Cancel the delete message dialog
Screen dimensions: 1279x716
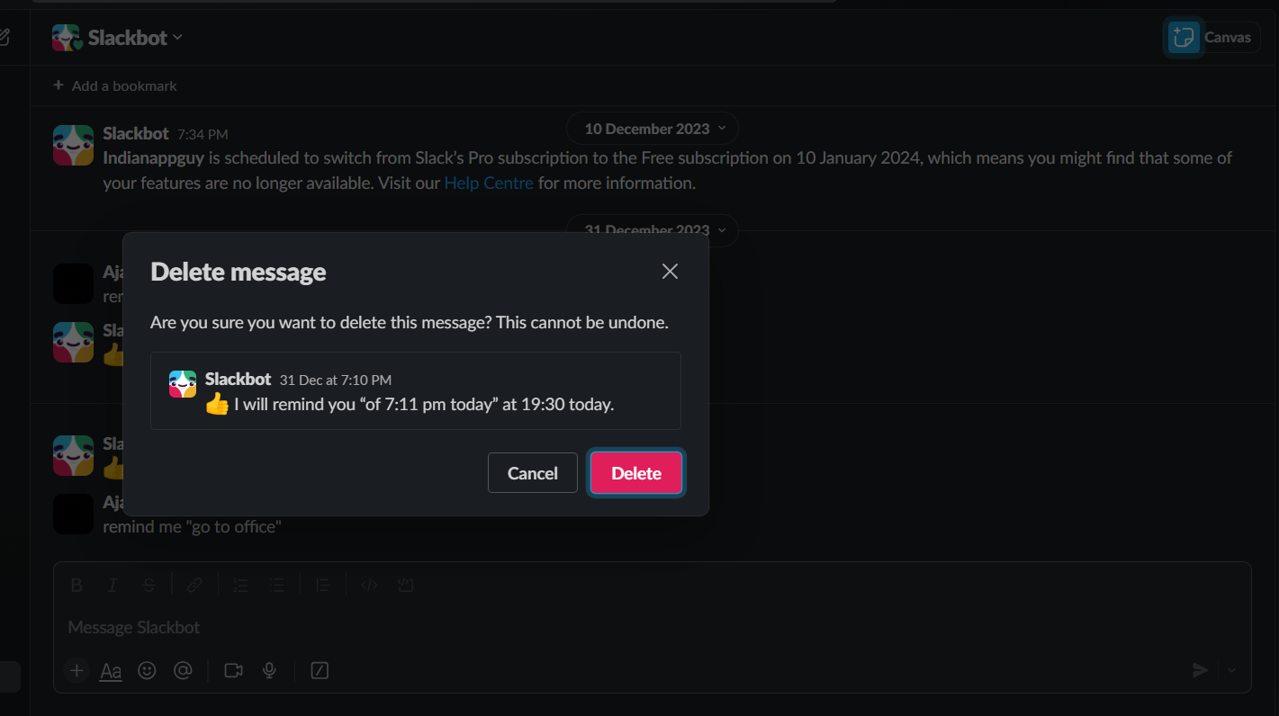pos(532,473)
